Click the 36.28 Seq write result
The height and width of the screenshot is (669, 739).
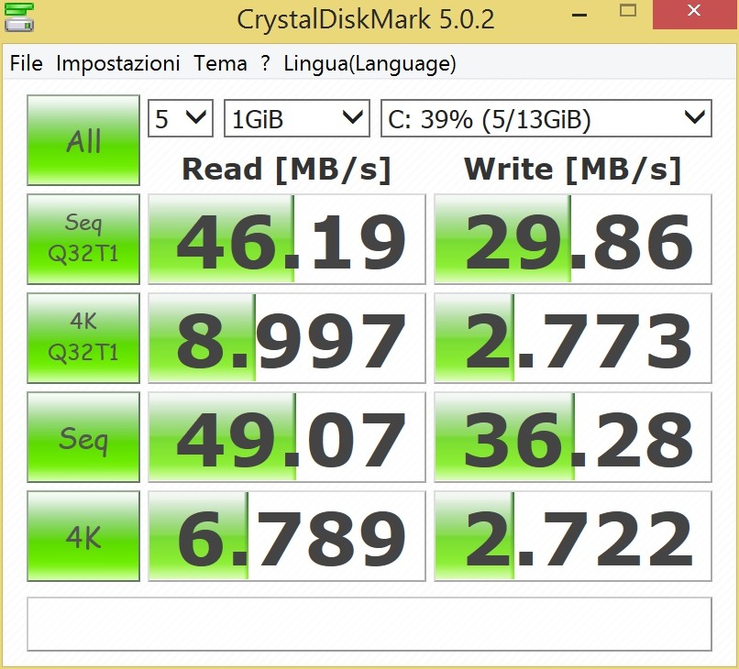click(x=572, y=438)
